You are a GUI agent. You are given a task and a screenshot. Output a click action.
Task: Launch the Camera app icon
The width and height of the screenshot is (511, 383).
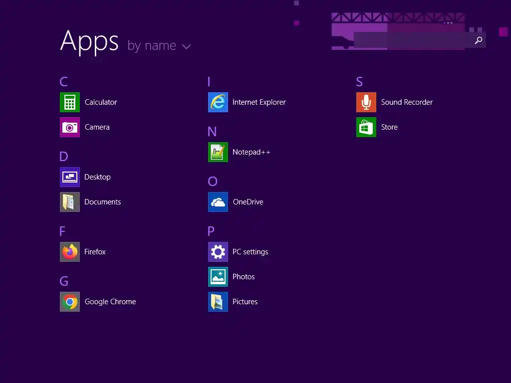click(x=70, y=127)
